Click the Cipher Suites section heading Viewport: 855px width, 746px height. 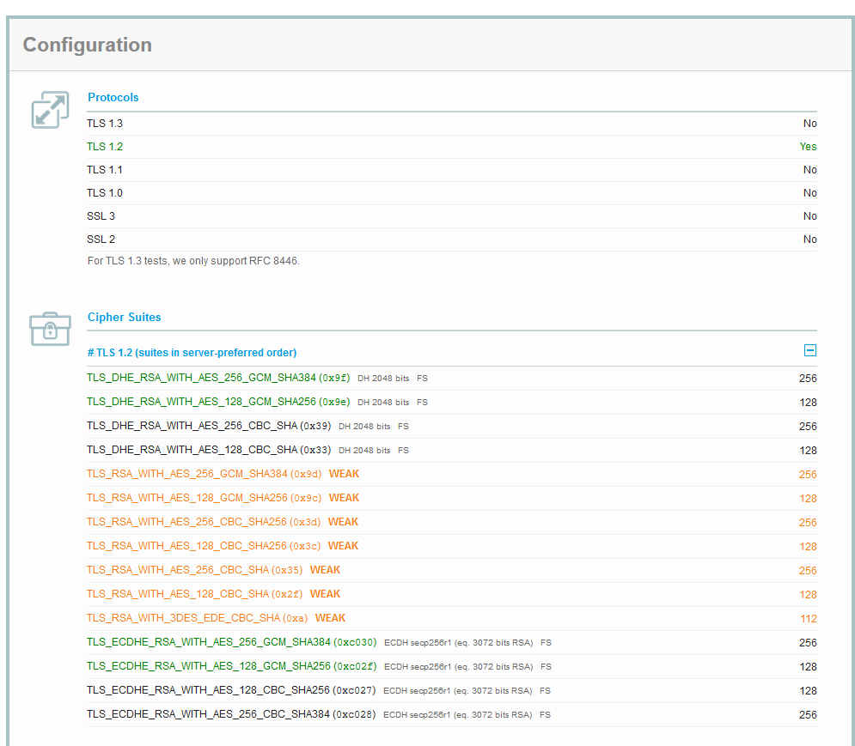(124, 318)
